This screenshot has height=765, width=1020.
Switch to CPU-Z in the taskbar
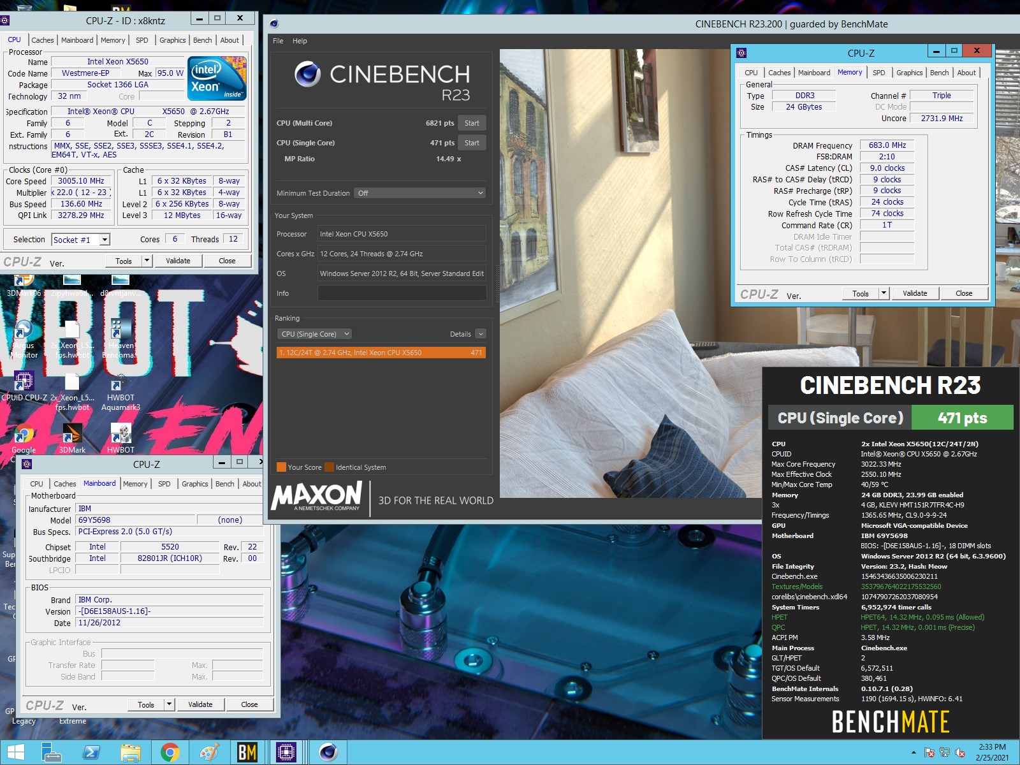286,753
